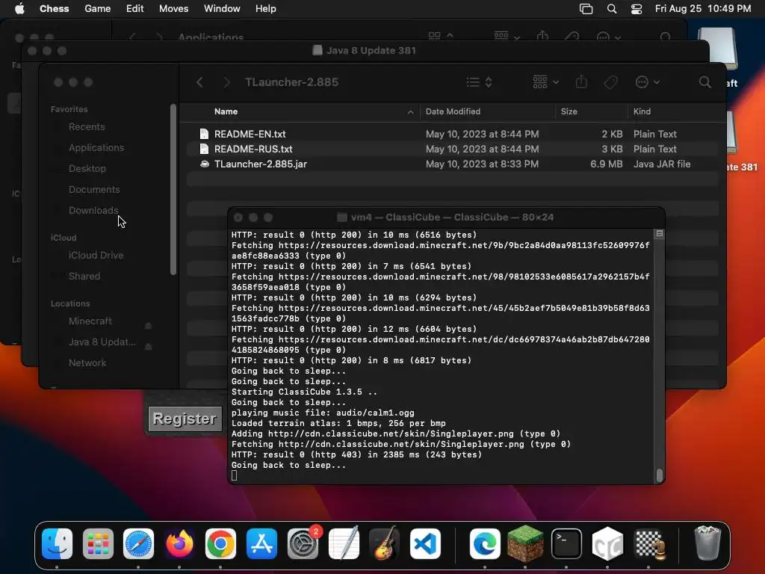The width and height of the screenshot is (765, 574).
Task: Open Visual Studio Code from the Dock
Action: [425, 544]
